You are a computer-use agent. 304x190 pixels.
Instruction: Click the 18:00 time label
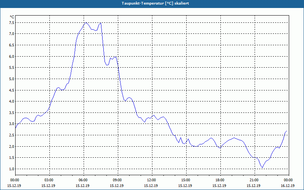220,180
